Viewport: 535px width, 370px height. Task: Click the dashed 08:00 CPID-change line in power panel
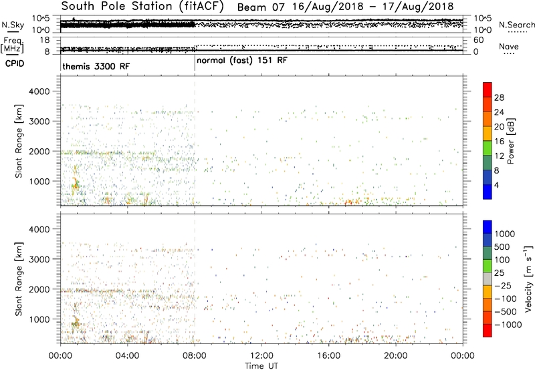tap(195, 141)
